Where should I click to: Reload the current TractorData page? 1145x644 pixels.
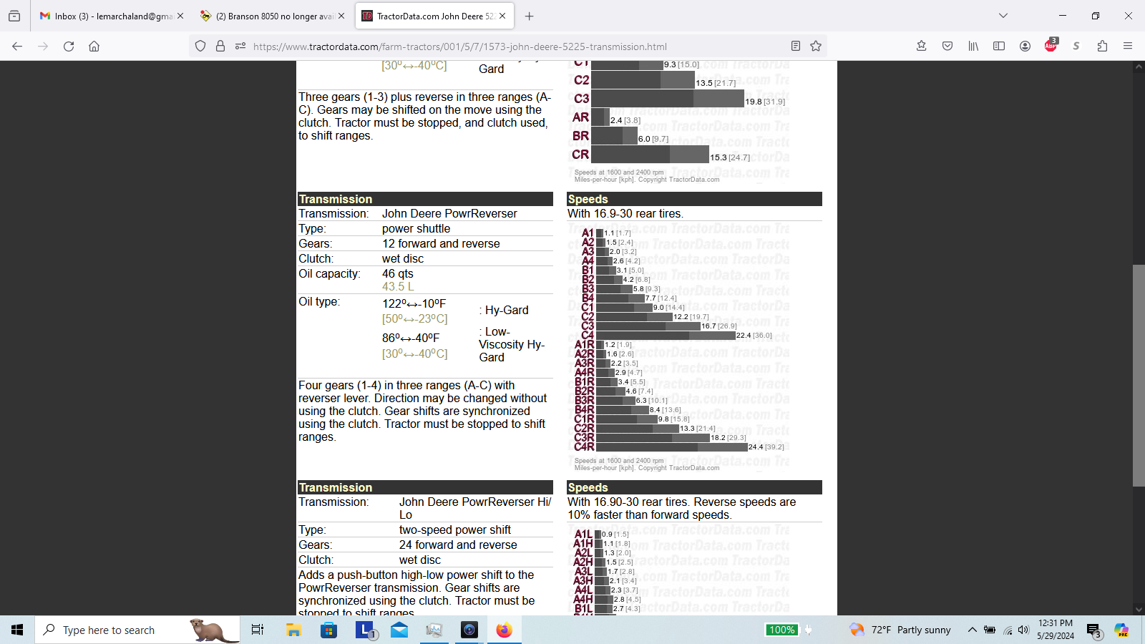pos(69,46)
